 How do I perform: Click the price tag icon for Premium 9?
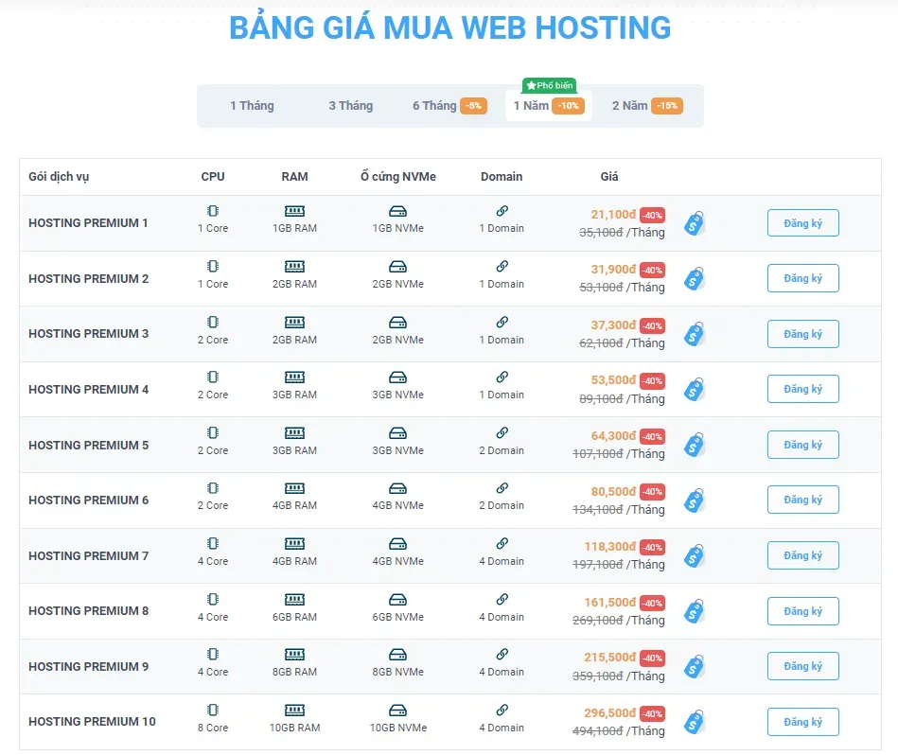click(695, 667)
